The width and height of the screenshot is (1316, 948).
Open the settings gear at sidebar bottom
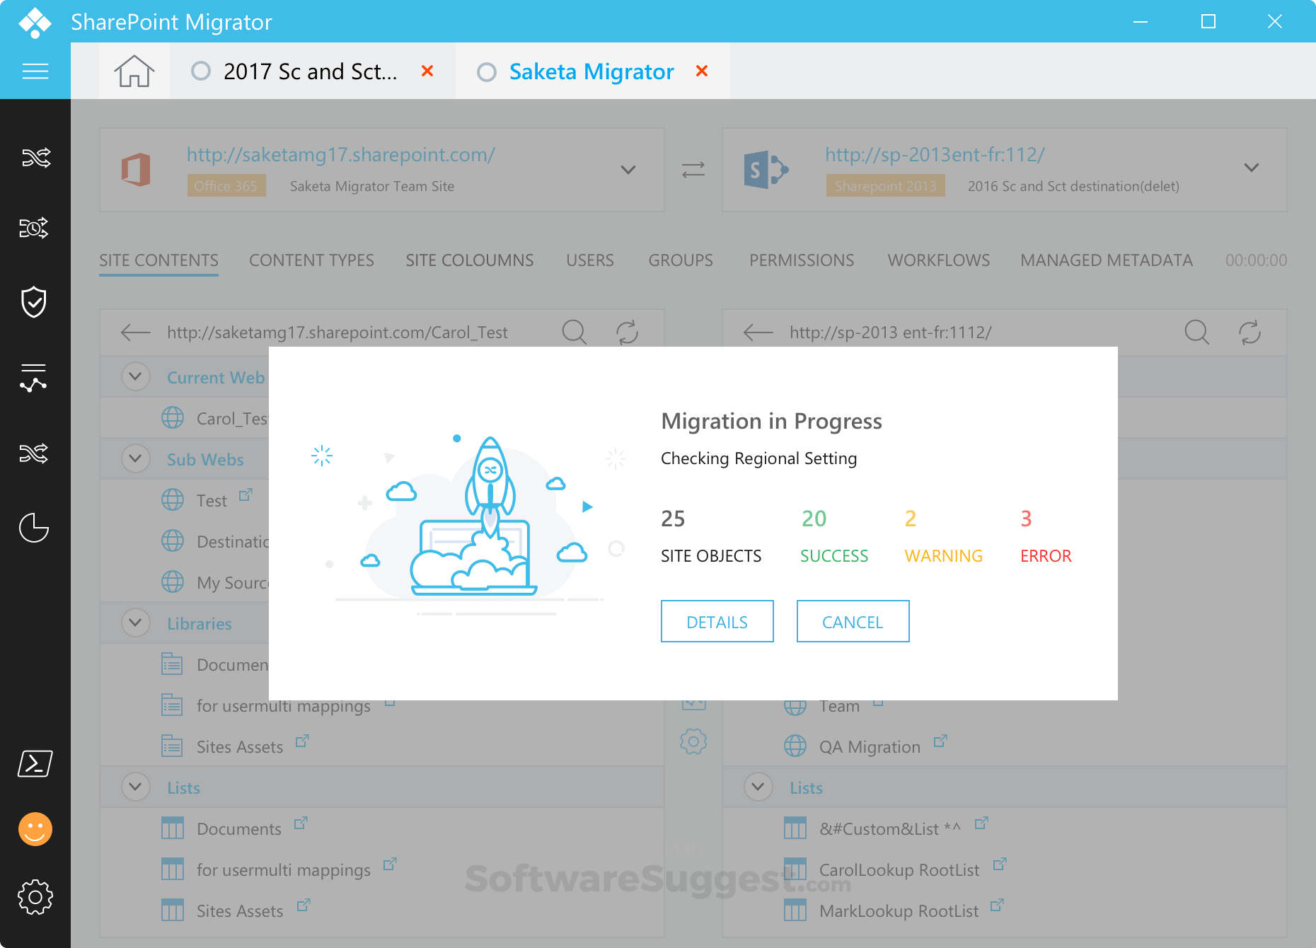(x=35, y=896)
